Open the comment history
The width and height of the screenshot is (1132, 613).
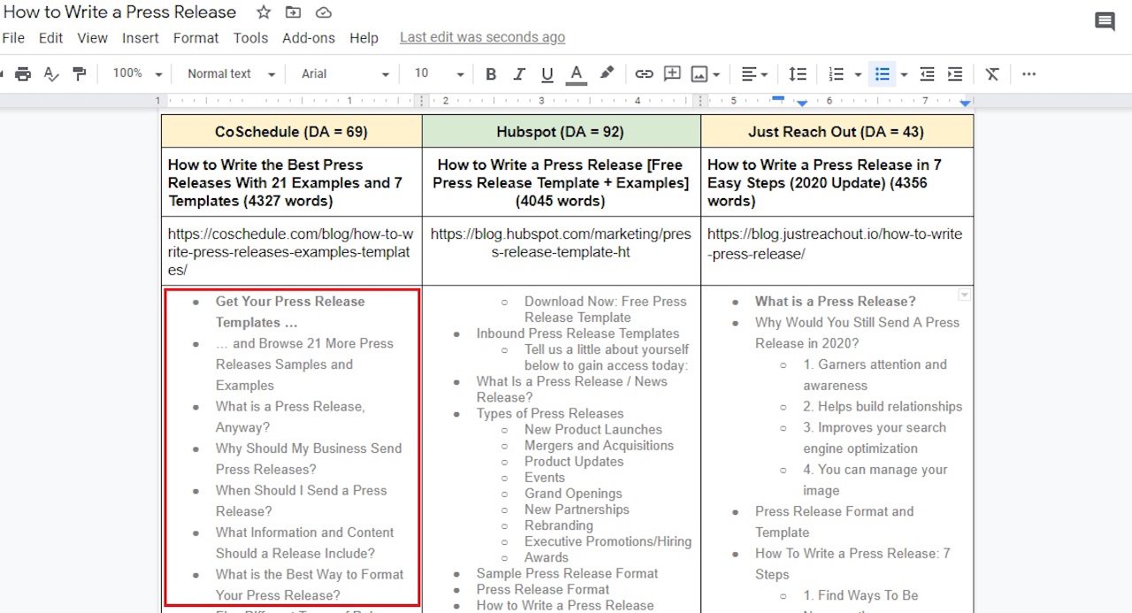coord(1105,21)
